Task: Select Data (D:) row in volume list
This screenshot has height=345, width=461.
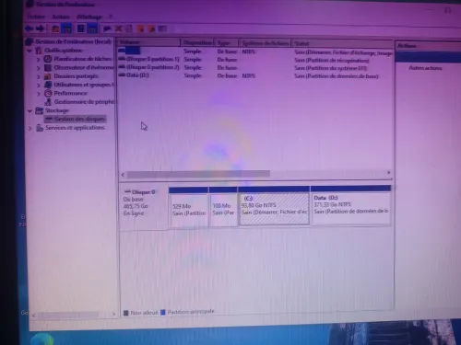Action: 255,75
